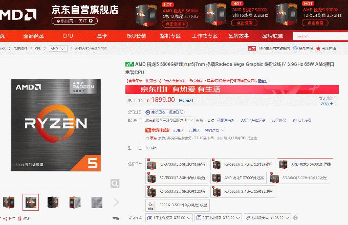The width and height of the screenshot is (348, 225).
Task: Click the Ryzen 5 5600X HOT banner button
Action: (175, 24)
